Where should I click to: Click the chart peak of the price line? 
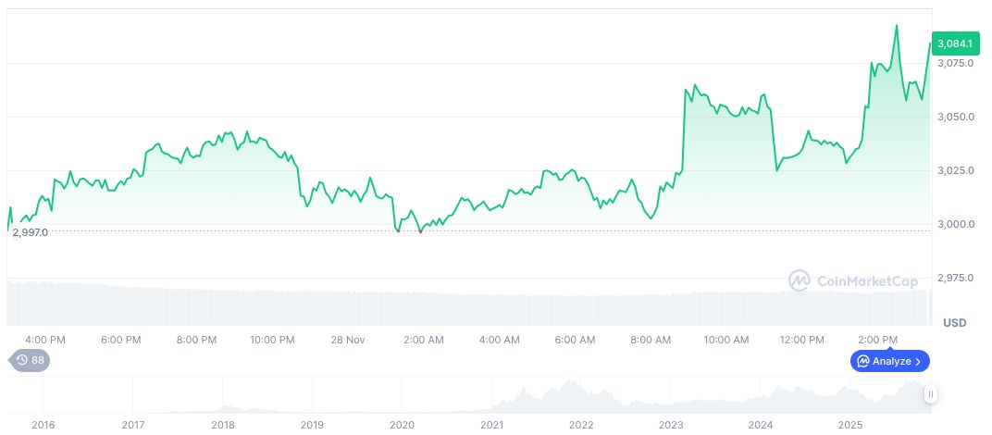click(x=897, y=26)
